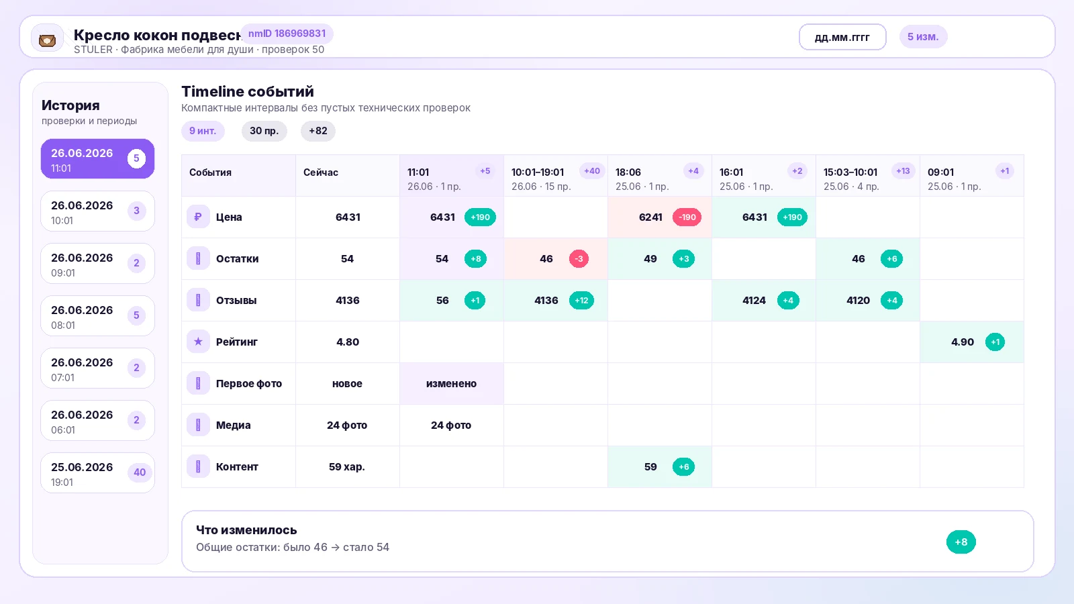Open the дд.мм.гггг date field

842,37
